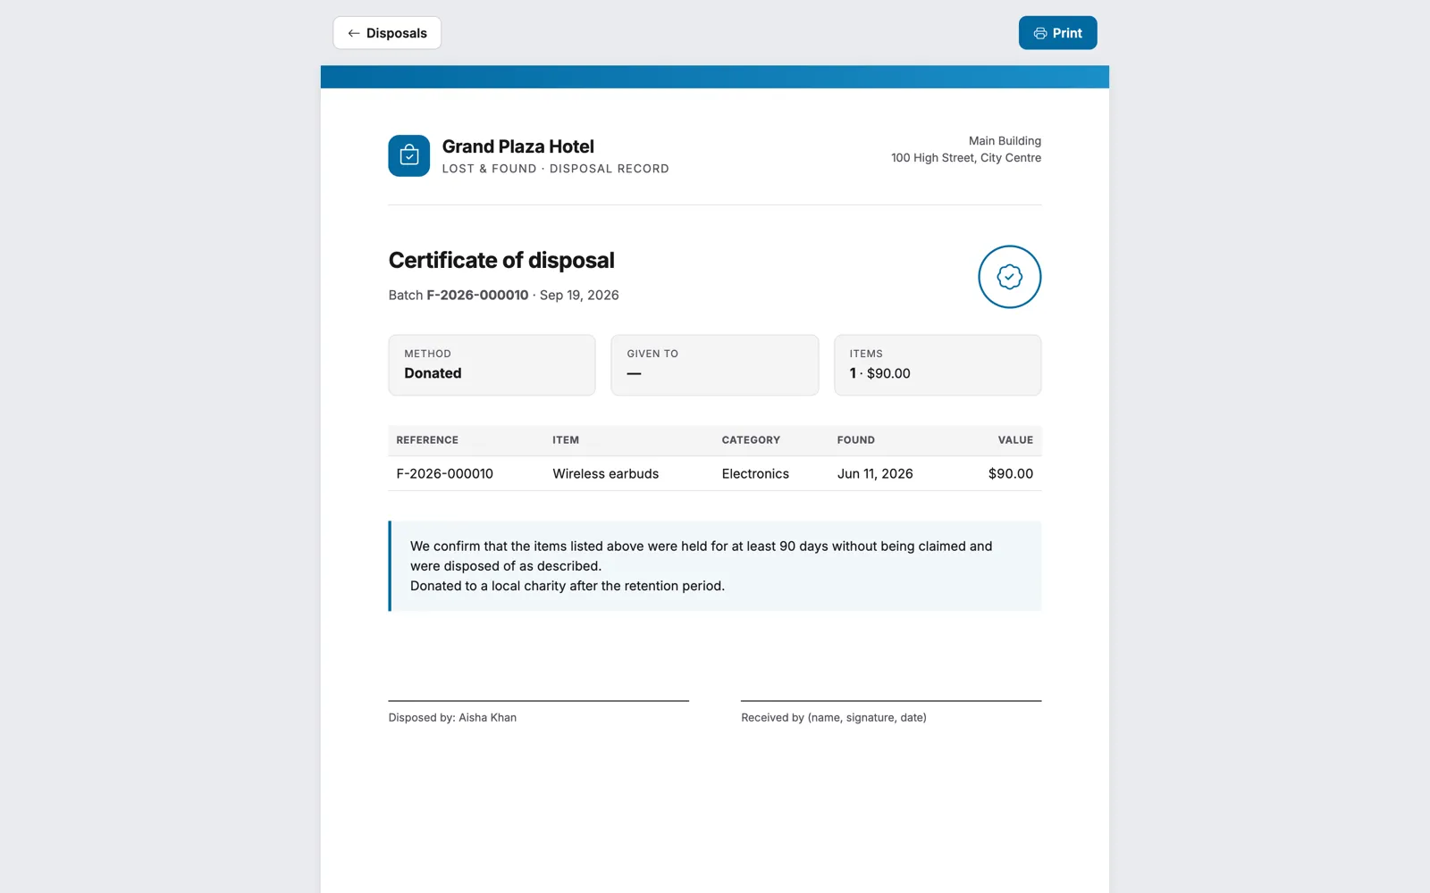Click the Wireless earbuds item cell
This screenshot has width=1430, height=893.
click(606, 474)
